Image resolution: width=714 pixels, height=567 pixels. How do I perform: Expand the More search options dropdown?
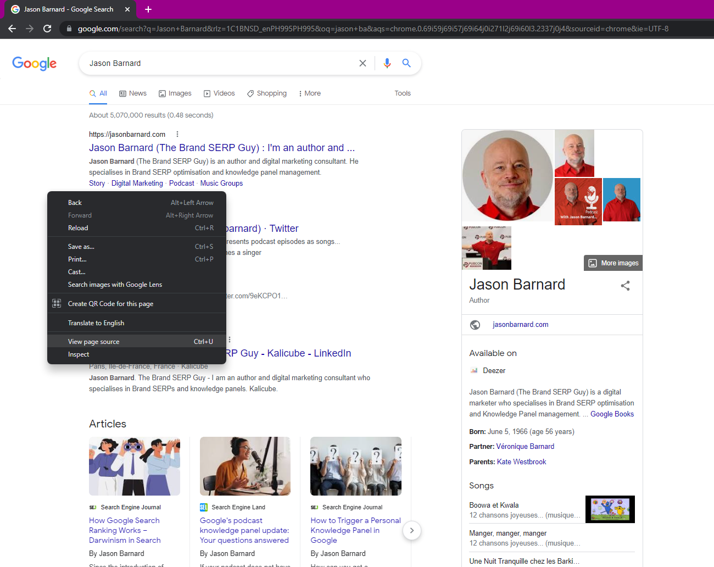310,93
